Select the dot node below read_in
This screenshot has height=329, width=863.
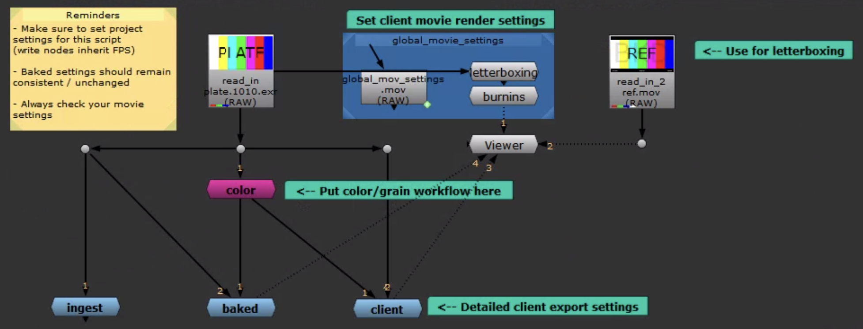pos(241,149)
